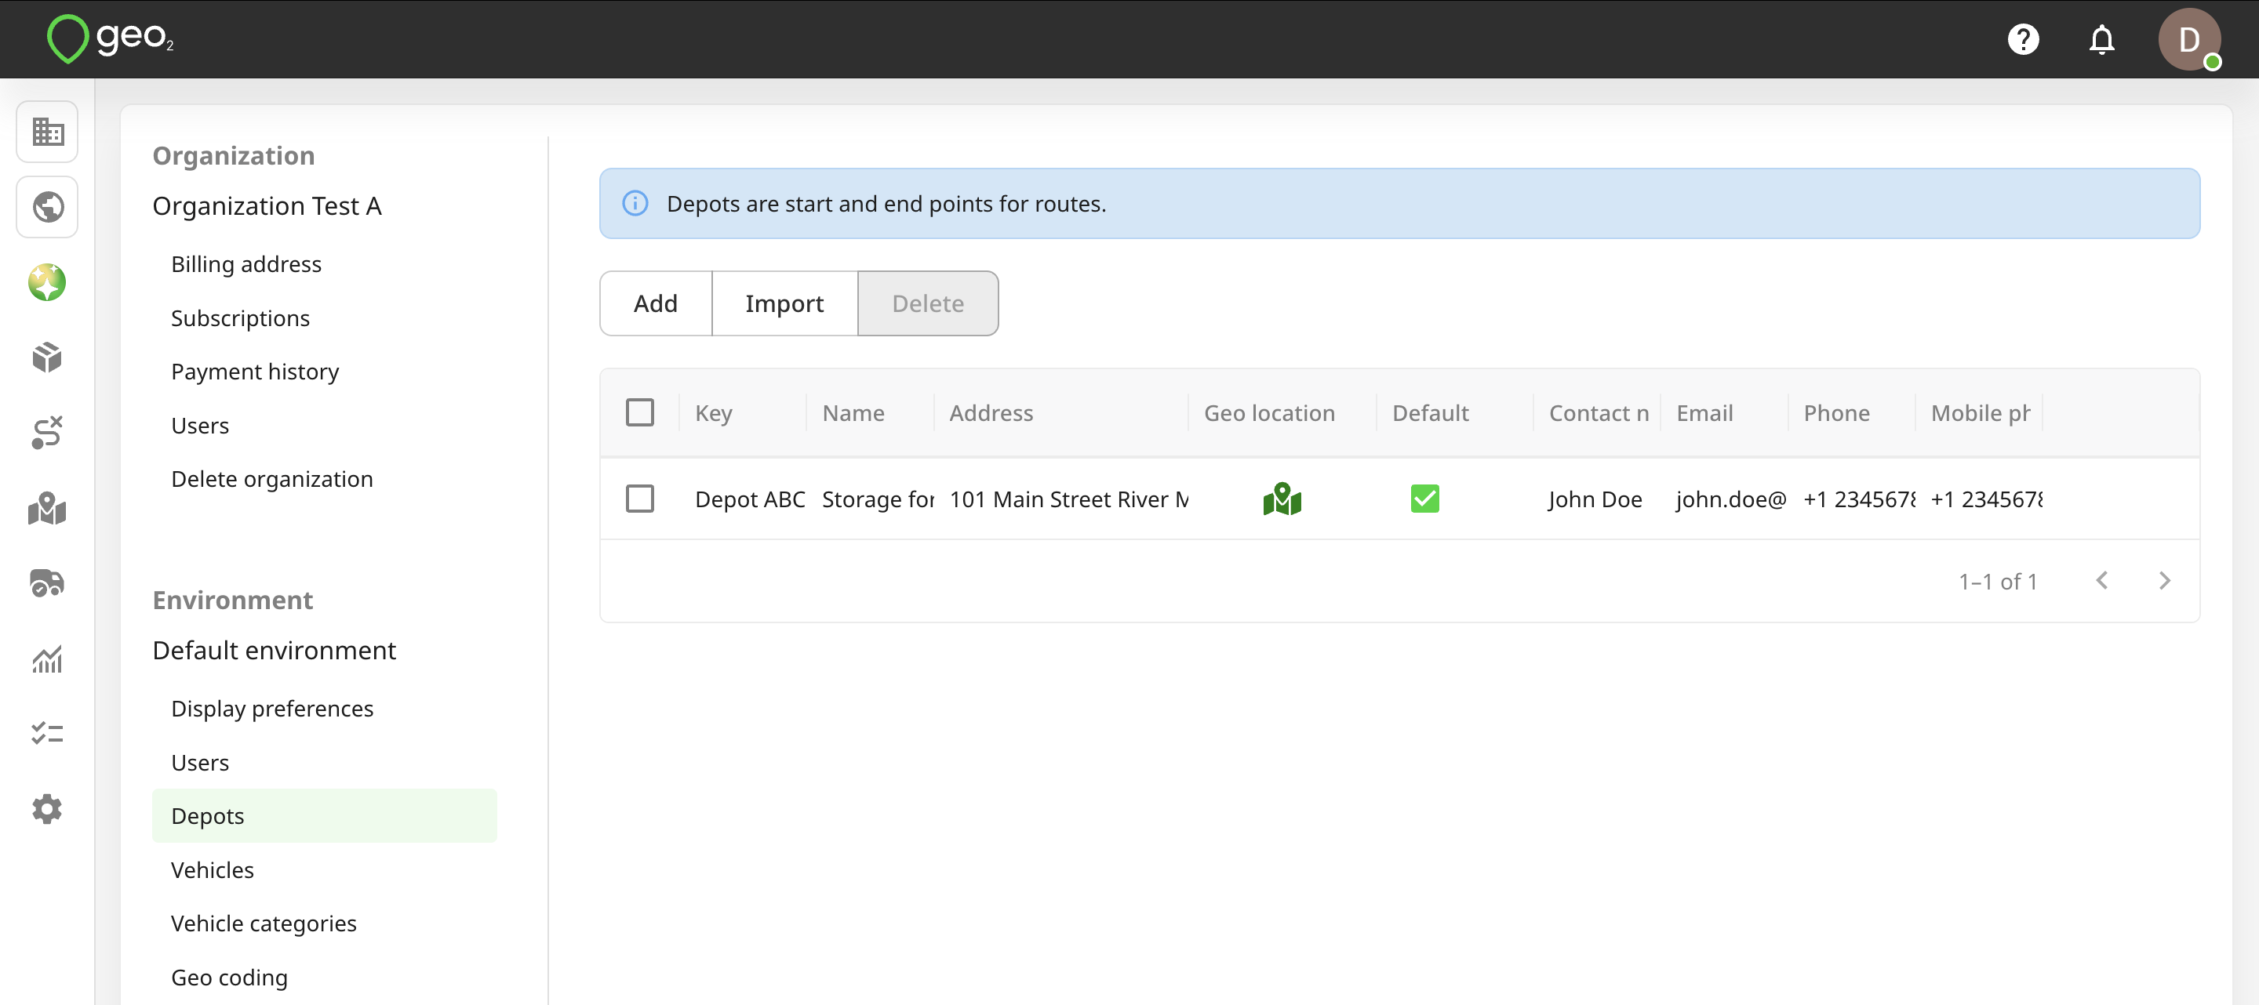Click the Add depot button
The image size is (2259, 1005).
656,303
